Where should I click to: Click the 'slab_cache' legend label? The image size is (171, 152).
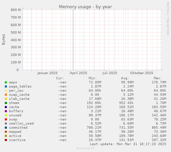coord(19,99)
